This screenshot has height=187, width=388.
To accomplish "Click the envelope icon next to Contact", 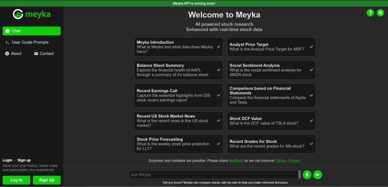I will click(36, 54).
